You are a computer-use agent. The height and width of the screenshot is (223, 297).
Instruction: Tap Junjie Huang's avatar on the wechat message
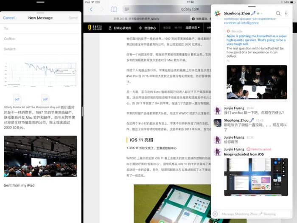217,111
